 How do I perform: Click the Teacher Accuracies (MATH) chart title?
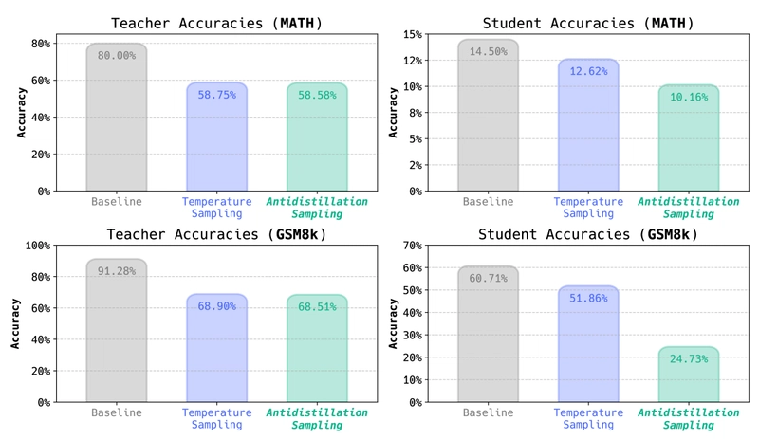pos(217,24)
